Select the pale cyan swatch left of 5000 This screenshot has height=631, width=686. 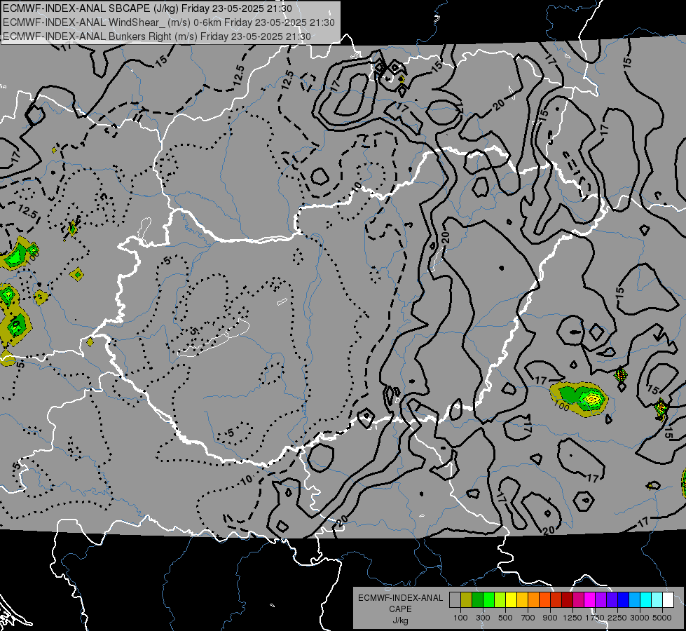point(657,600)
